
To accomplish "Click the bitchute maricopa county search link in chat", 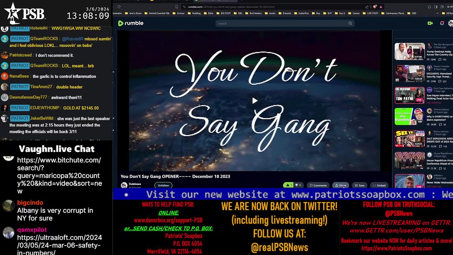I will tap(59, 176).
